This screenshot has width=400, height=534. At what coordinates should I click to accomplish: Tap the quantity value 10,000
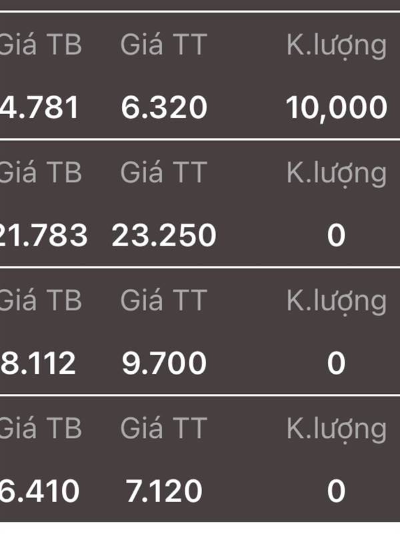pyautogui.click(x=337, y=108)
